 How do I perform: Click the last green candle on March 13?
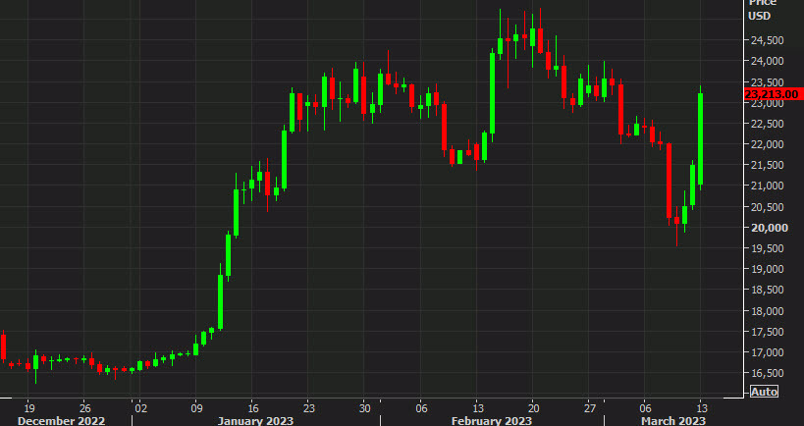tap(700, 138)
